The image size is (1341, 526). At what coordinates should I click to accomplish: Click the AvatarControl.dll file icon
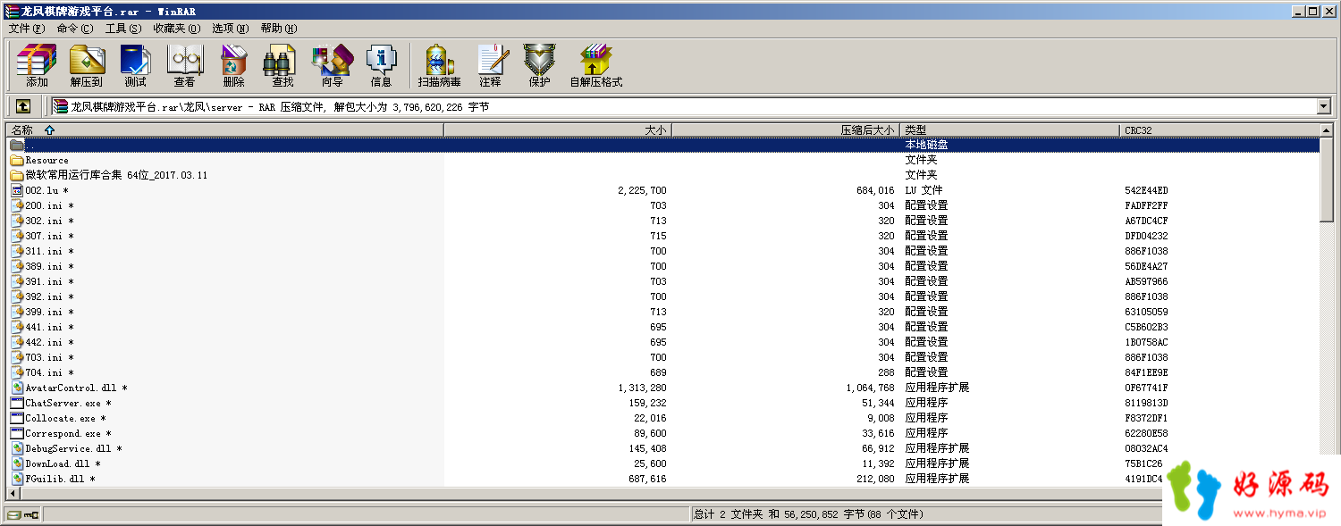(x=17, y=388)
